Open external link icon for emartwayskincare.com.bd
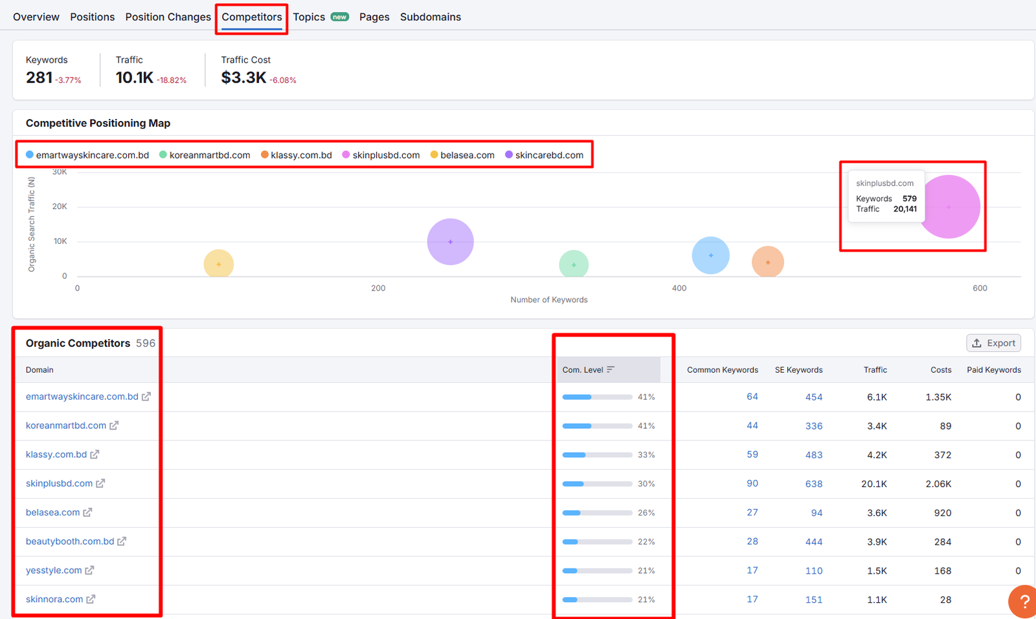Image resolution: width=1036 pixels, height=619 pixels. pyautogui.click(x=146, y=396)
